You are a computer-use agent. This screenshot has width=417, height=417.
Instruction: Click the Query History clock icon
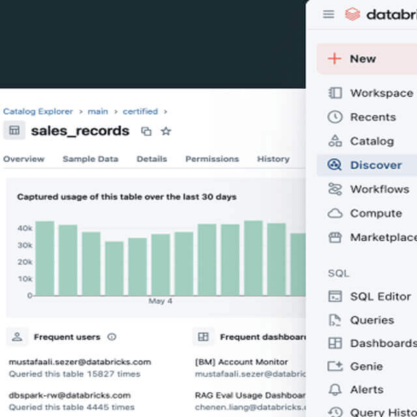click(x=335, y=412)
